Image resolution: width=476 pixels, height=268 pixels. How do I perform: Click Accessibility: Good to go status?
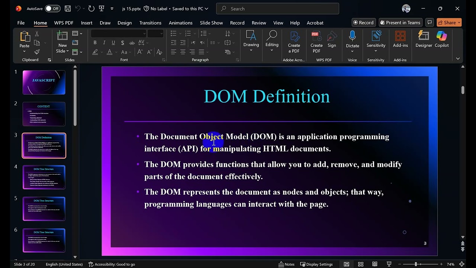coord(112,264)
